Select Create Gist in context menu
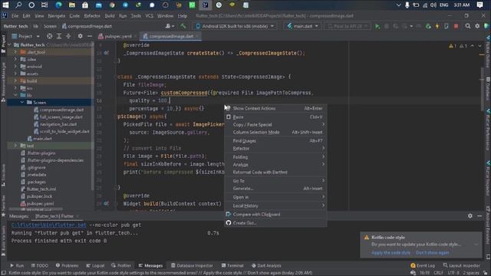Viewport: 491px width, 276px height. (275, 223)
